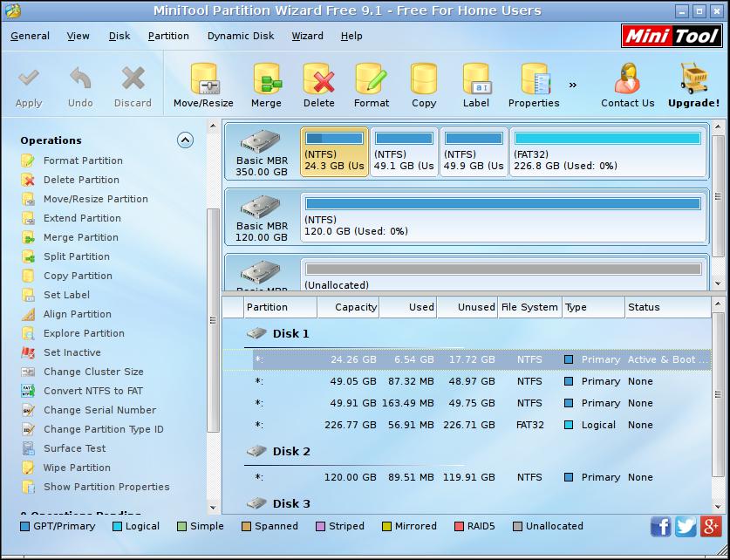
Task: Collapse the Operations panel section
Action: point(185,140)
